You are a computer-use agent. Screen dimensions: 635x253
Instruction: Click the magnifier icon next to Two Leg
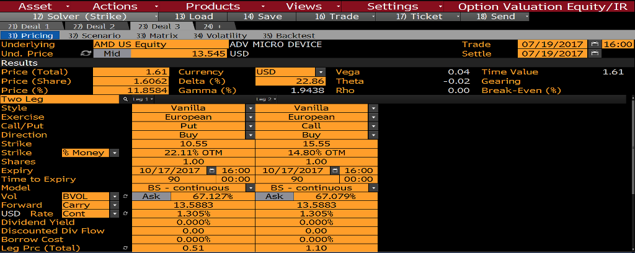coord(125,99)
